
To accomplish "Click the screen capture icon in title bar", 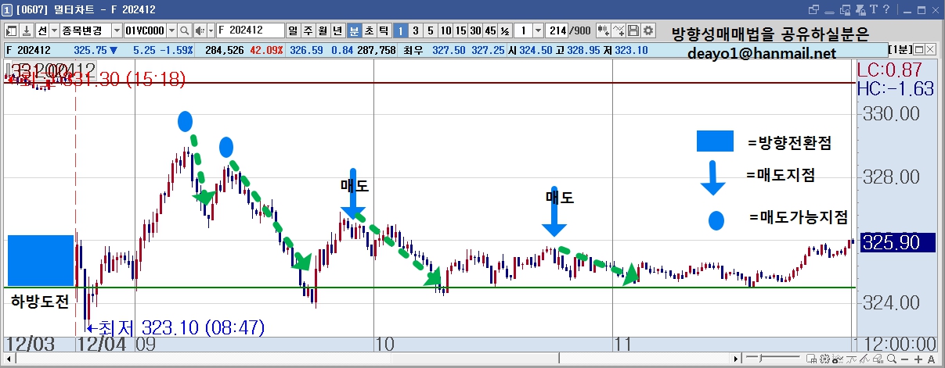I will (x=845, y=9).
